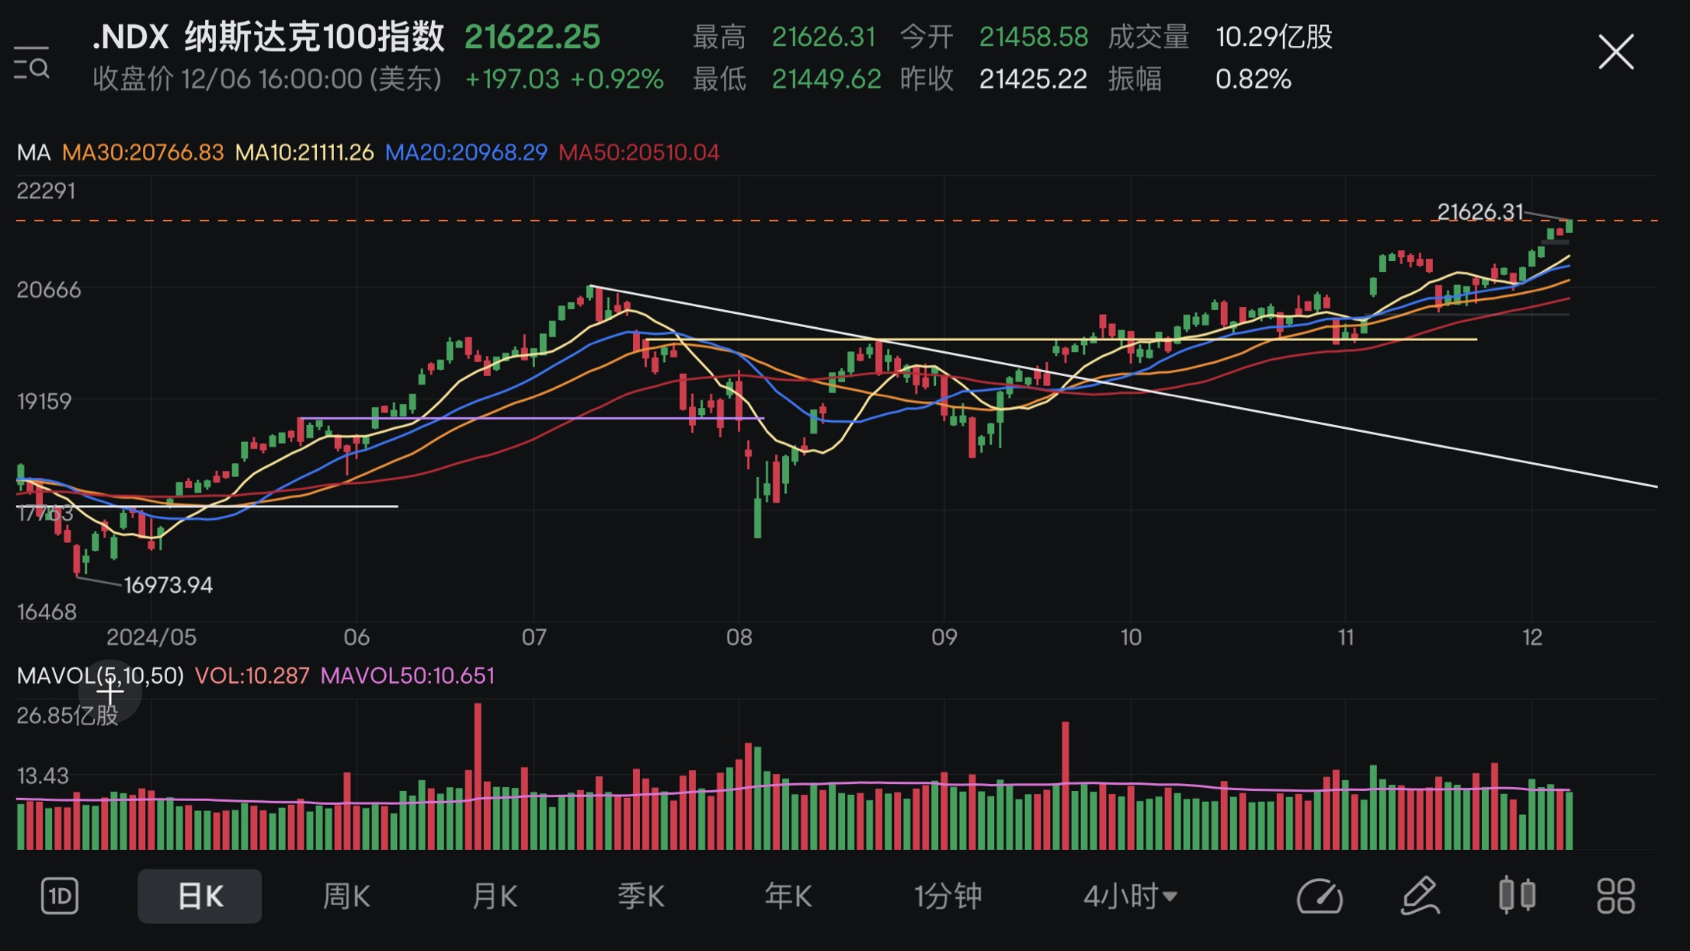Image resolution: width=1690 pixels, height=951 pixels.
Task: Click the MA30:20766.83 indicator label
Action: click(143, 152)
